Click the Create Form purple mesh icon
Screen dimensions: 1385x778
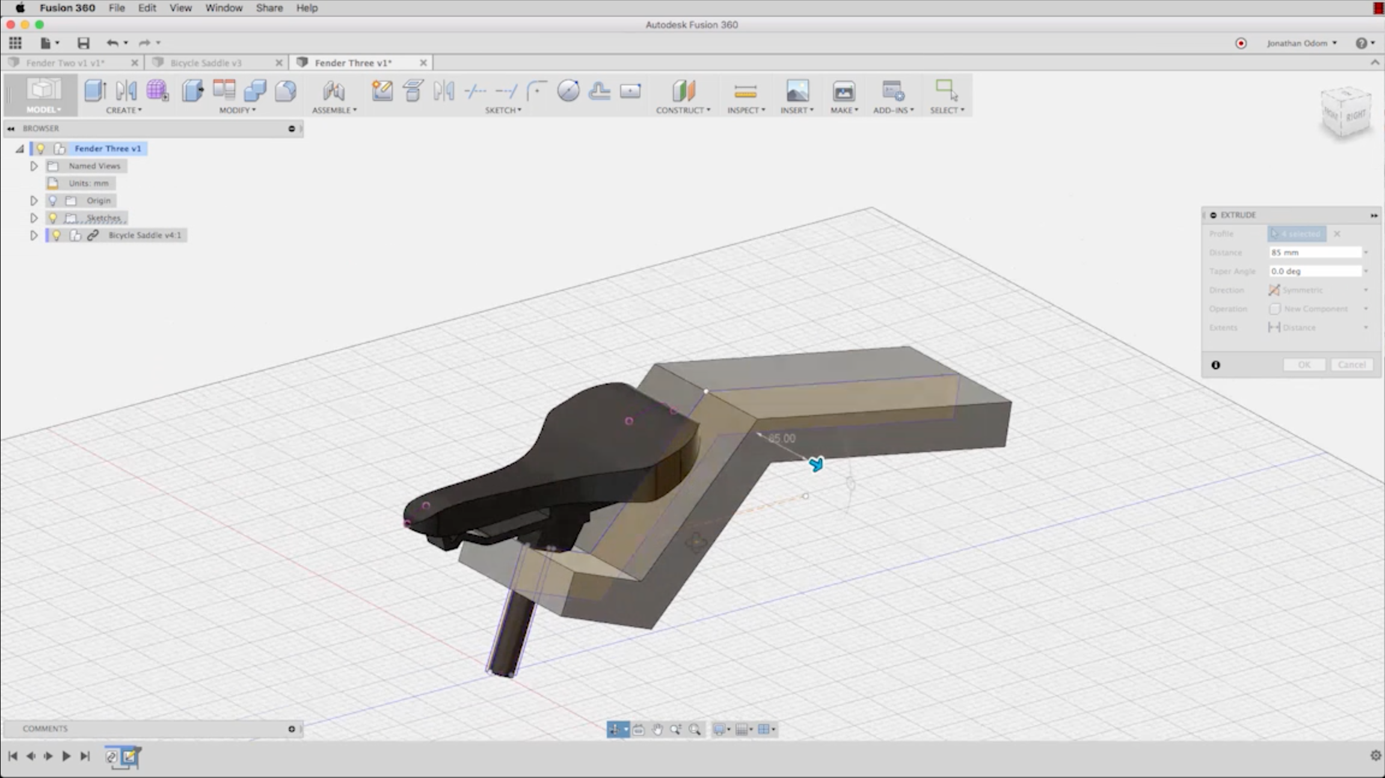pyautogui.click(x=157, y=90)
